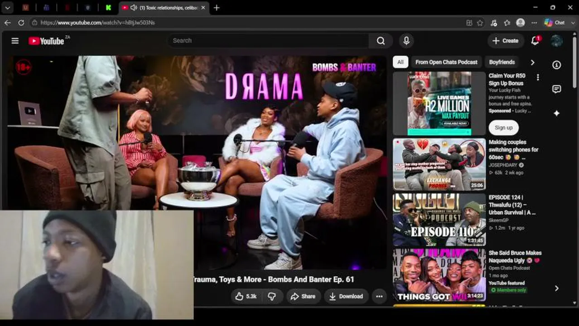The width and height of the screenshot is (579, 326).
Task: Open the favorites list icon
Action: [x=507, y=22]
